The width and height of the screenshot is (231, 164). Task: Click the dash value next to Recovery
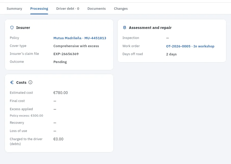[55, 123]
